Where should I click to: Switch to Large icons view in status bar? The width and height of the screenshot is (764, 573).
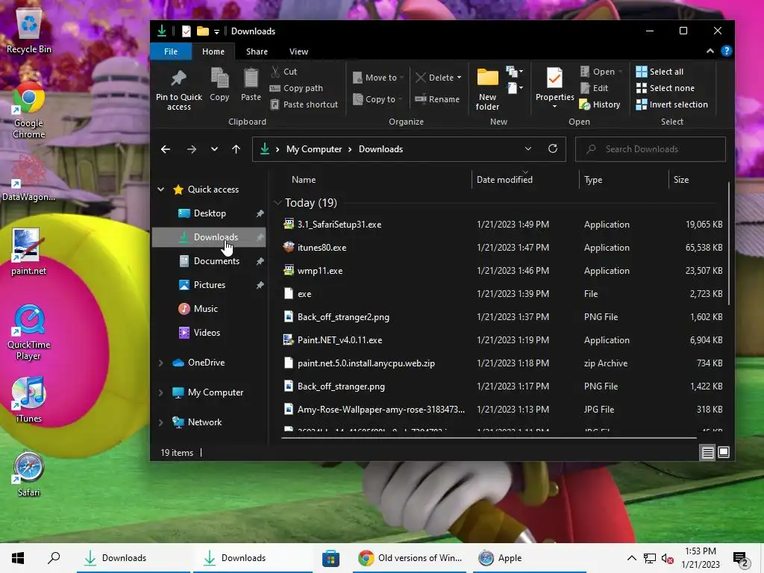[724, 453]
